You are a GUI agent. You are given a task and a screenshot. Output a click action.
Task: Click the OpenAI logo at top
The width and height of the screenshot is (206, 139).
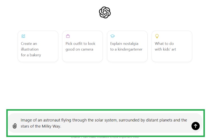pos(105,13)
